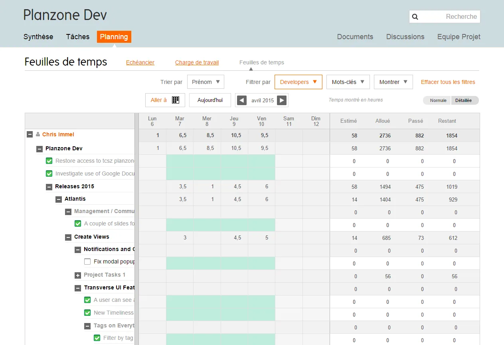
Task: Open the Montrer dropdown
Action: point(393,82)
